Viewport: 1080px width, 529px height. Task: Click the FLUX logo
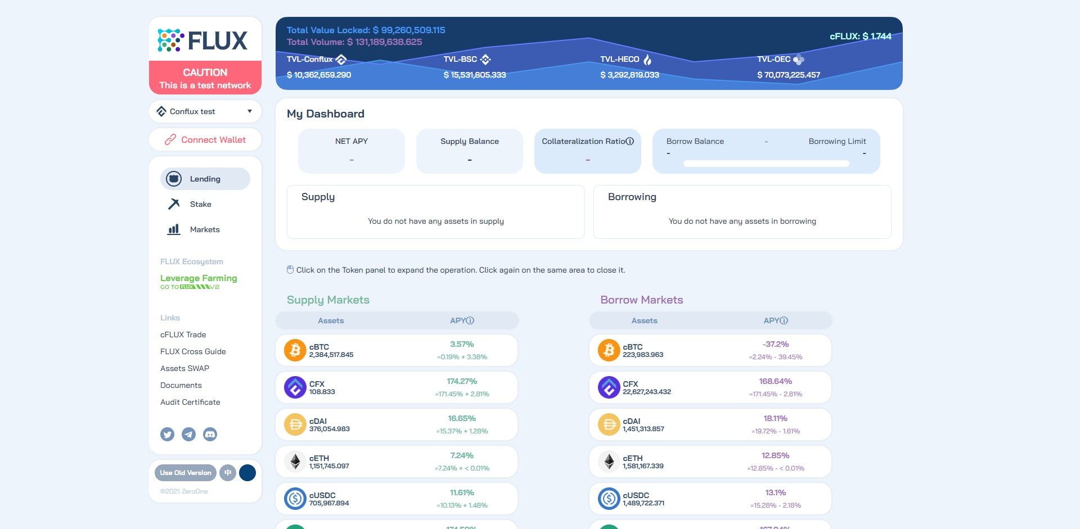click(x=202, y=40)
